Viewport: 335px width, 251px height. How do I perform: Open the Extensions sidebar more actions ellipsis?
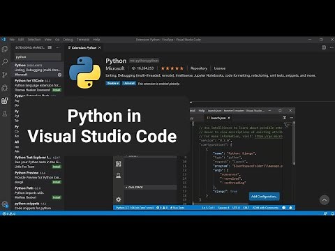[x=57, y=47]
